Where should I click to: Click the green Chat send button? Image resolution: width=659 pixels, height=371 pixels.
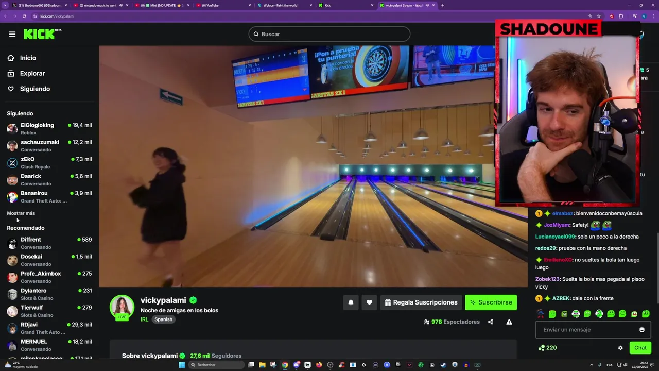[640, 348]
